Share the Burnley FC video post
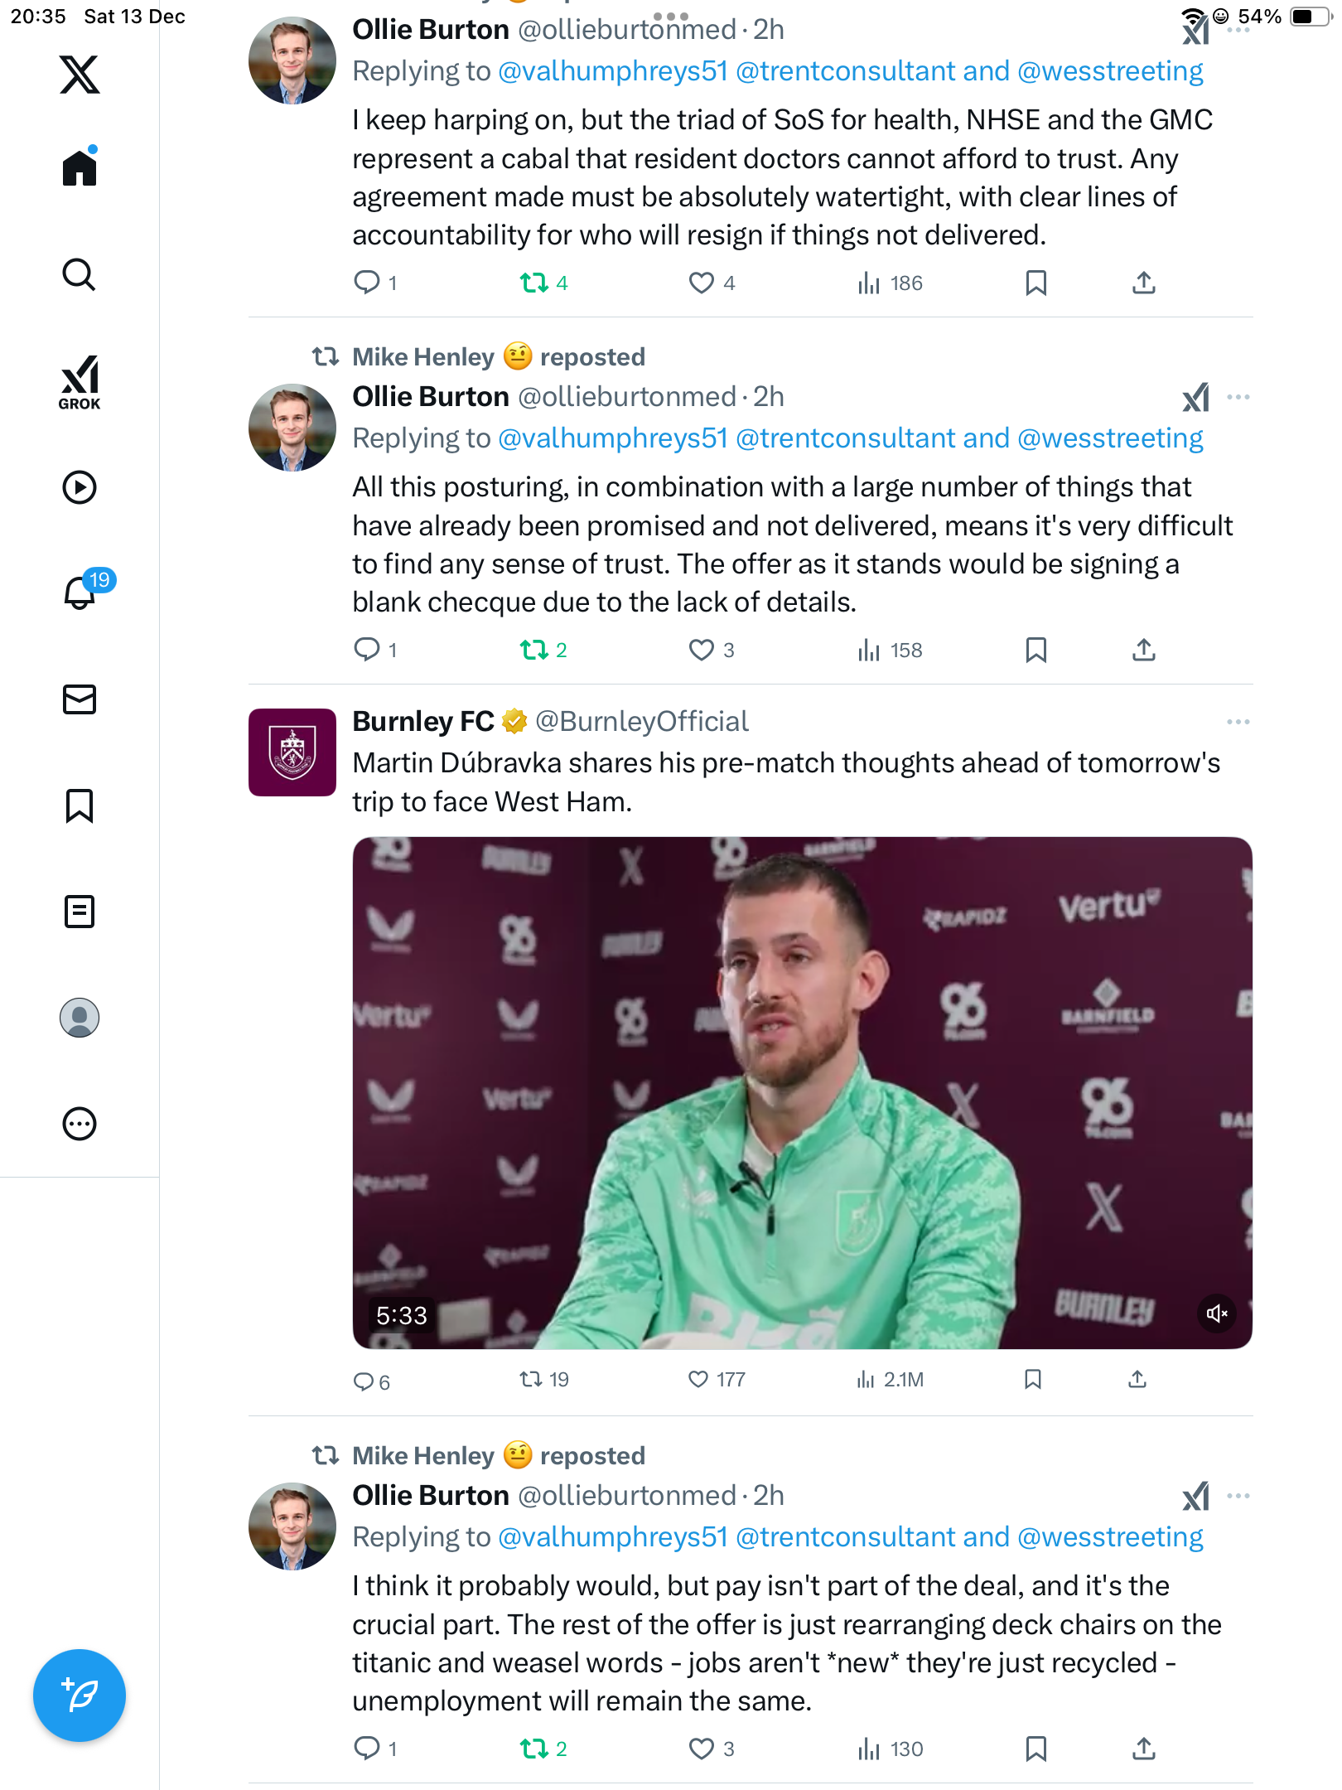Screen dimensions: 1342x1790 (1137, 1379)
